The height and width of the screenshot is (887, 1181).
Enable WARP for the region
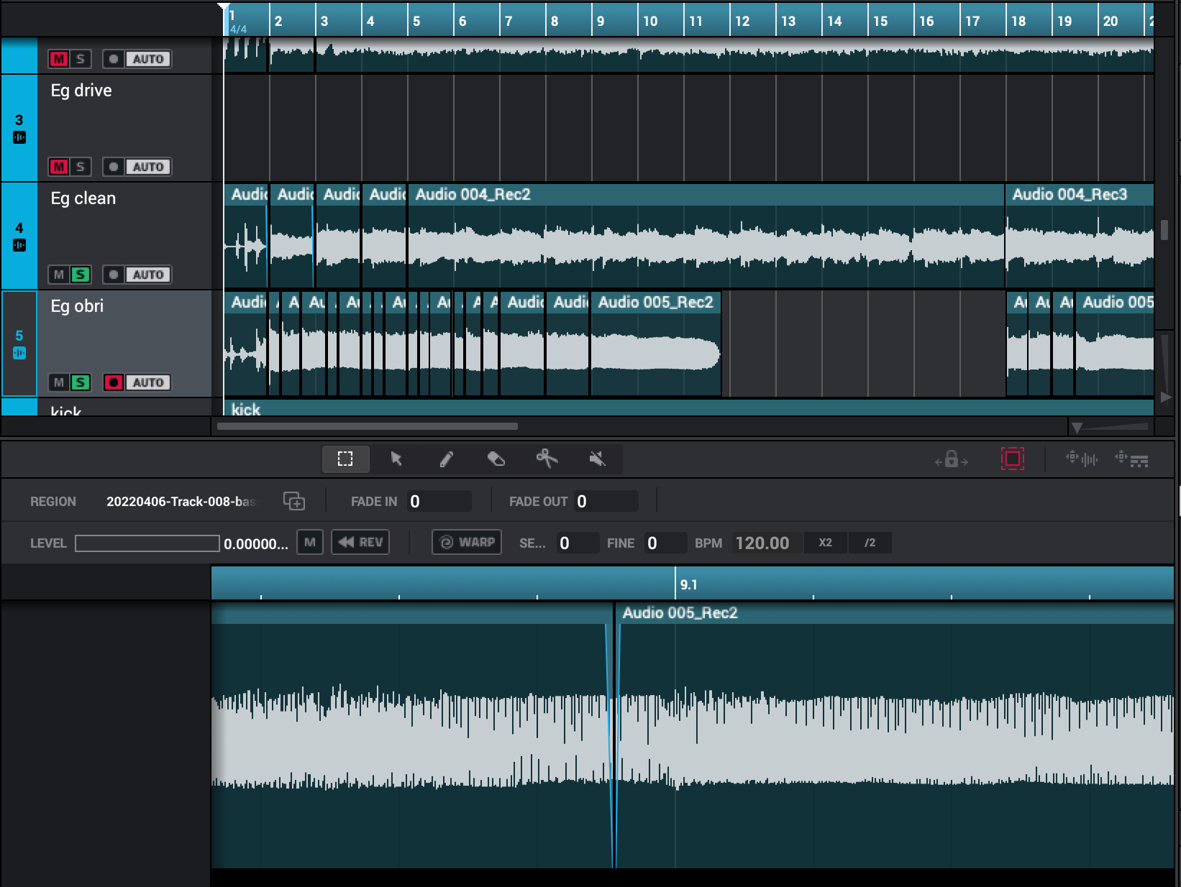tap(467, 543)
